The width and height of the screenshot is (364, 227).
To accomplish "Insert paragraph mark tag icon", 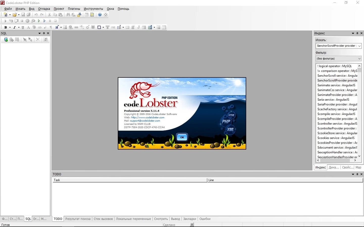I will (x=51, y=27).
